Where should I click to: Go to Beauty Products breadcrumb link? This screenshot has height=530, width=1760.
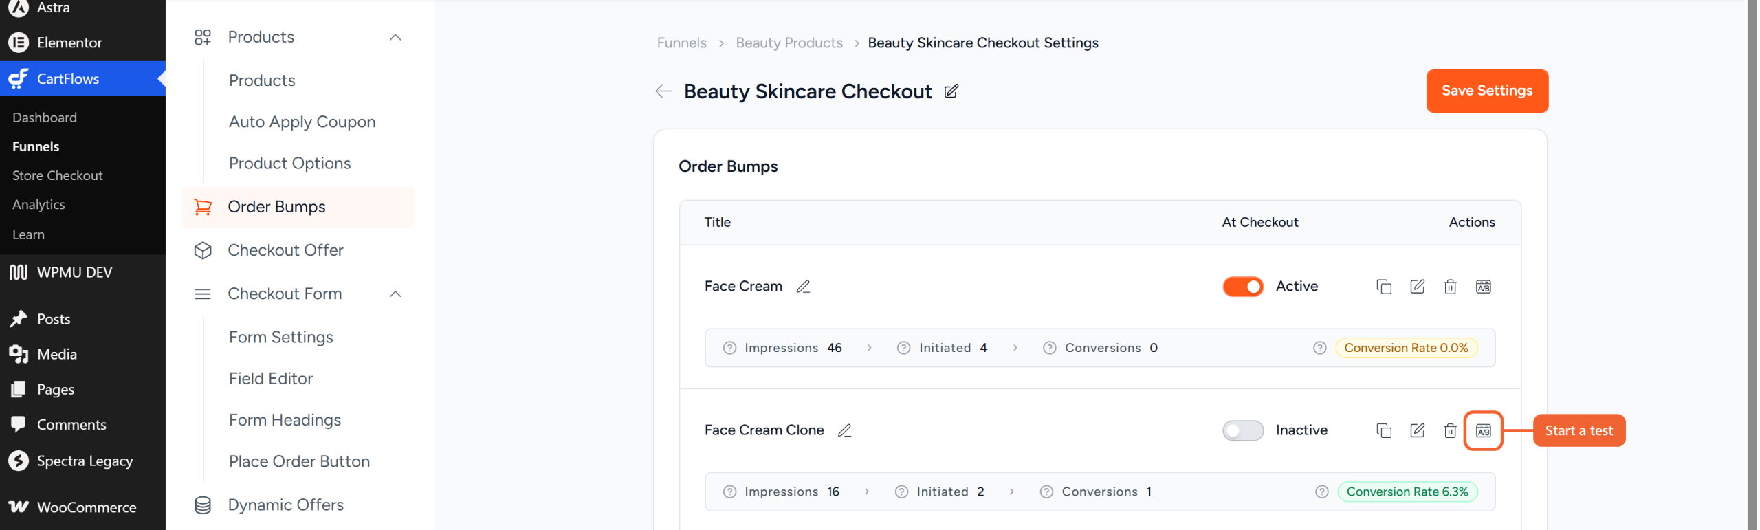point(789,43)
